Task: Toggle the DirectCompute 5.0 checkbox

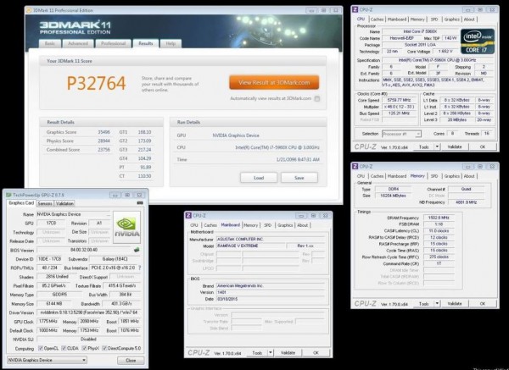Action: (x=104, y=348)
